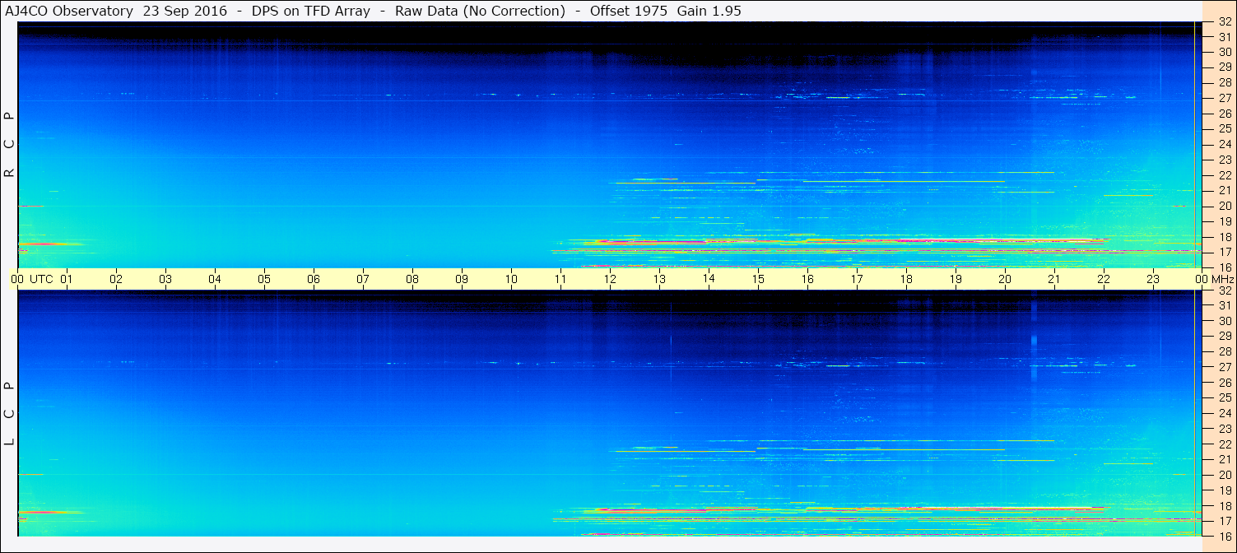Select the 02 hour time marker

[x=116, y=279]
